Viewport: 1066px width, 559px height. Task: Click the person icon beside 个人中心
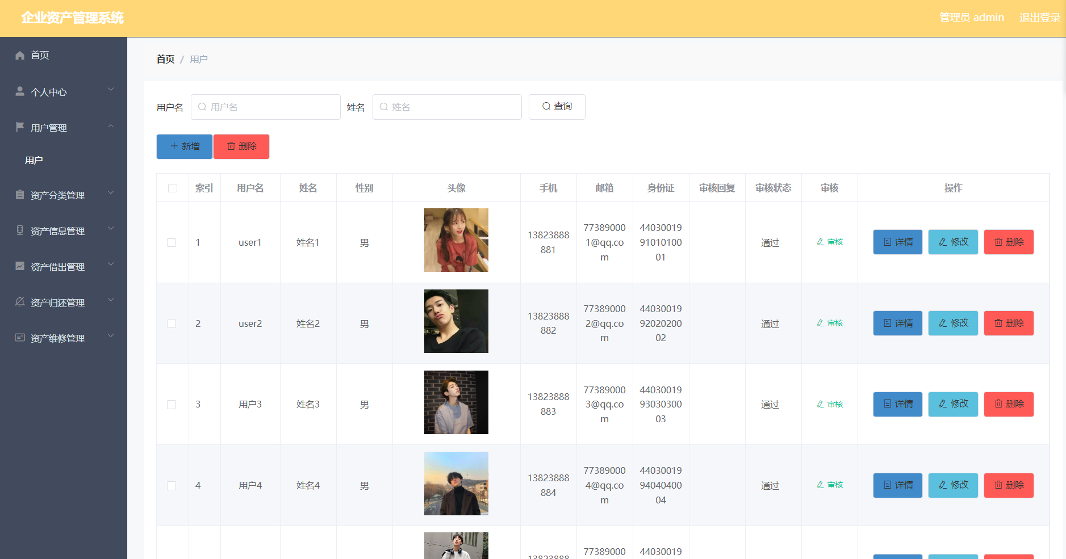[x=20, y=91]
